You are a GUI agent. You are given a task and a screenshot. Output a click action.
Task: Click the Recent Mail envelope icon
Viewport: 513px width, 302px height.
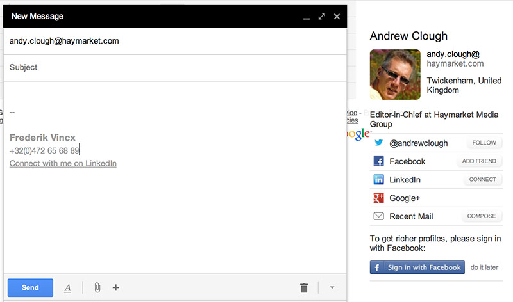(378, 216)
